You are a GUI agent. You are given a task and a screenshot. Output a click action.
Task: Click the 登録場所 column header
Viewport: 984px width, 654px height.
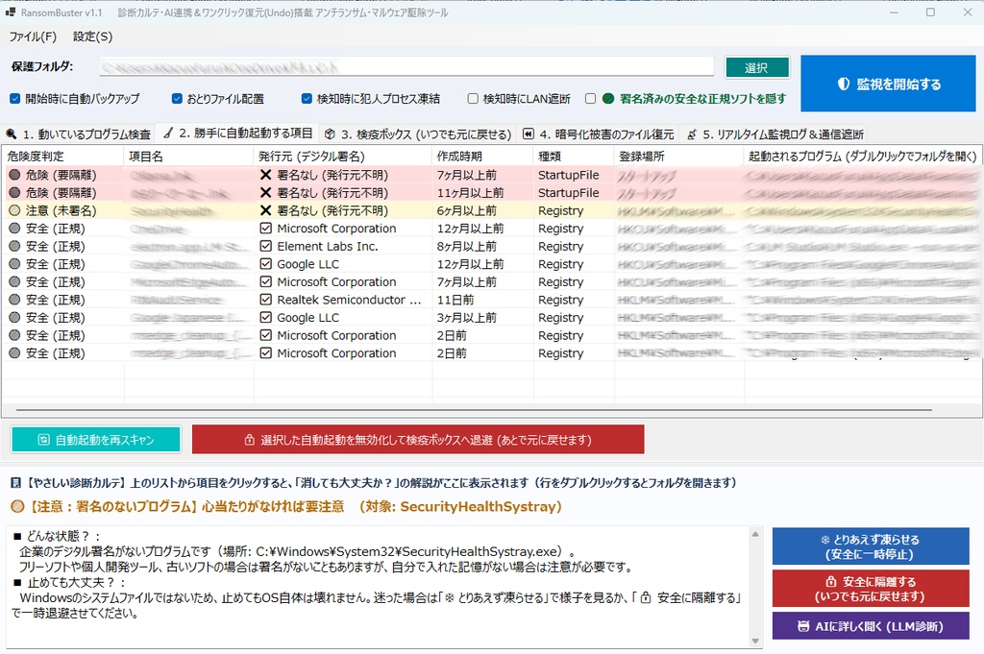(x=679, y=157)
